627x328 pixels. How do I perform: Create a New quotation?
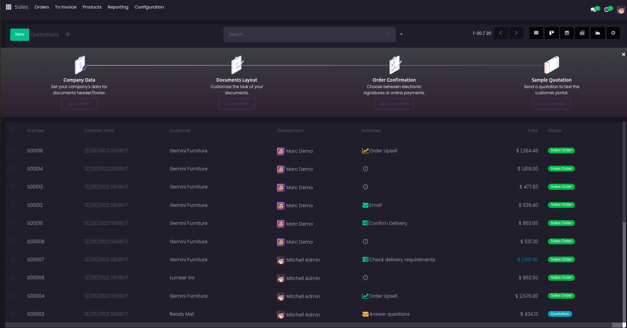pos(20,35)
